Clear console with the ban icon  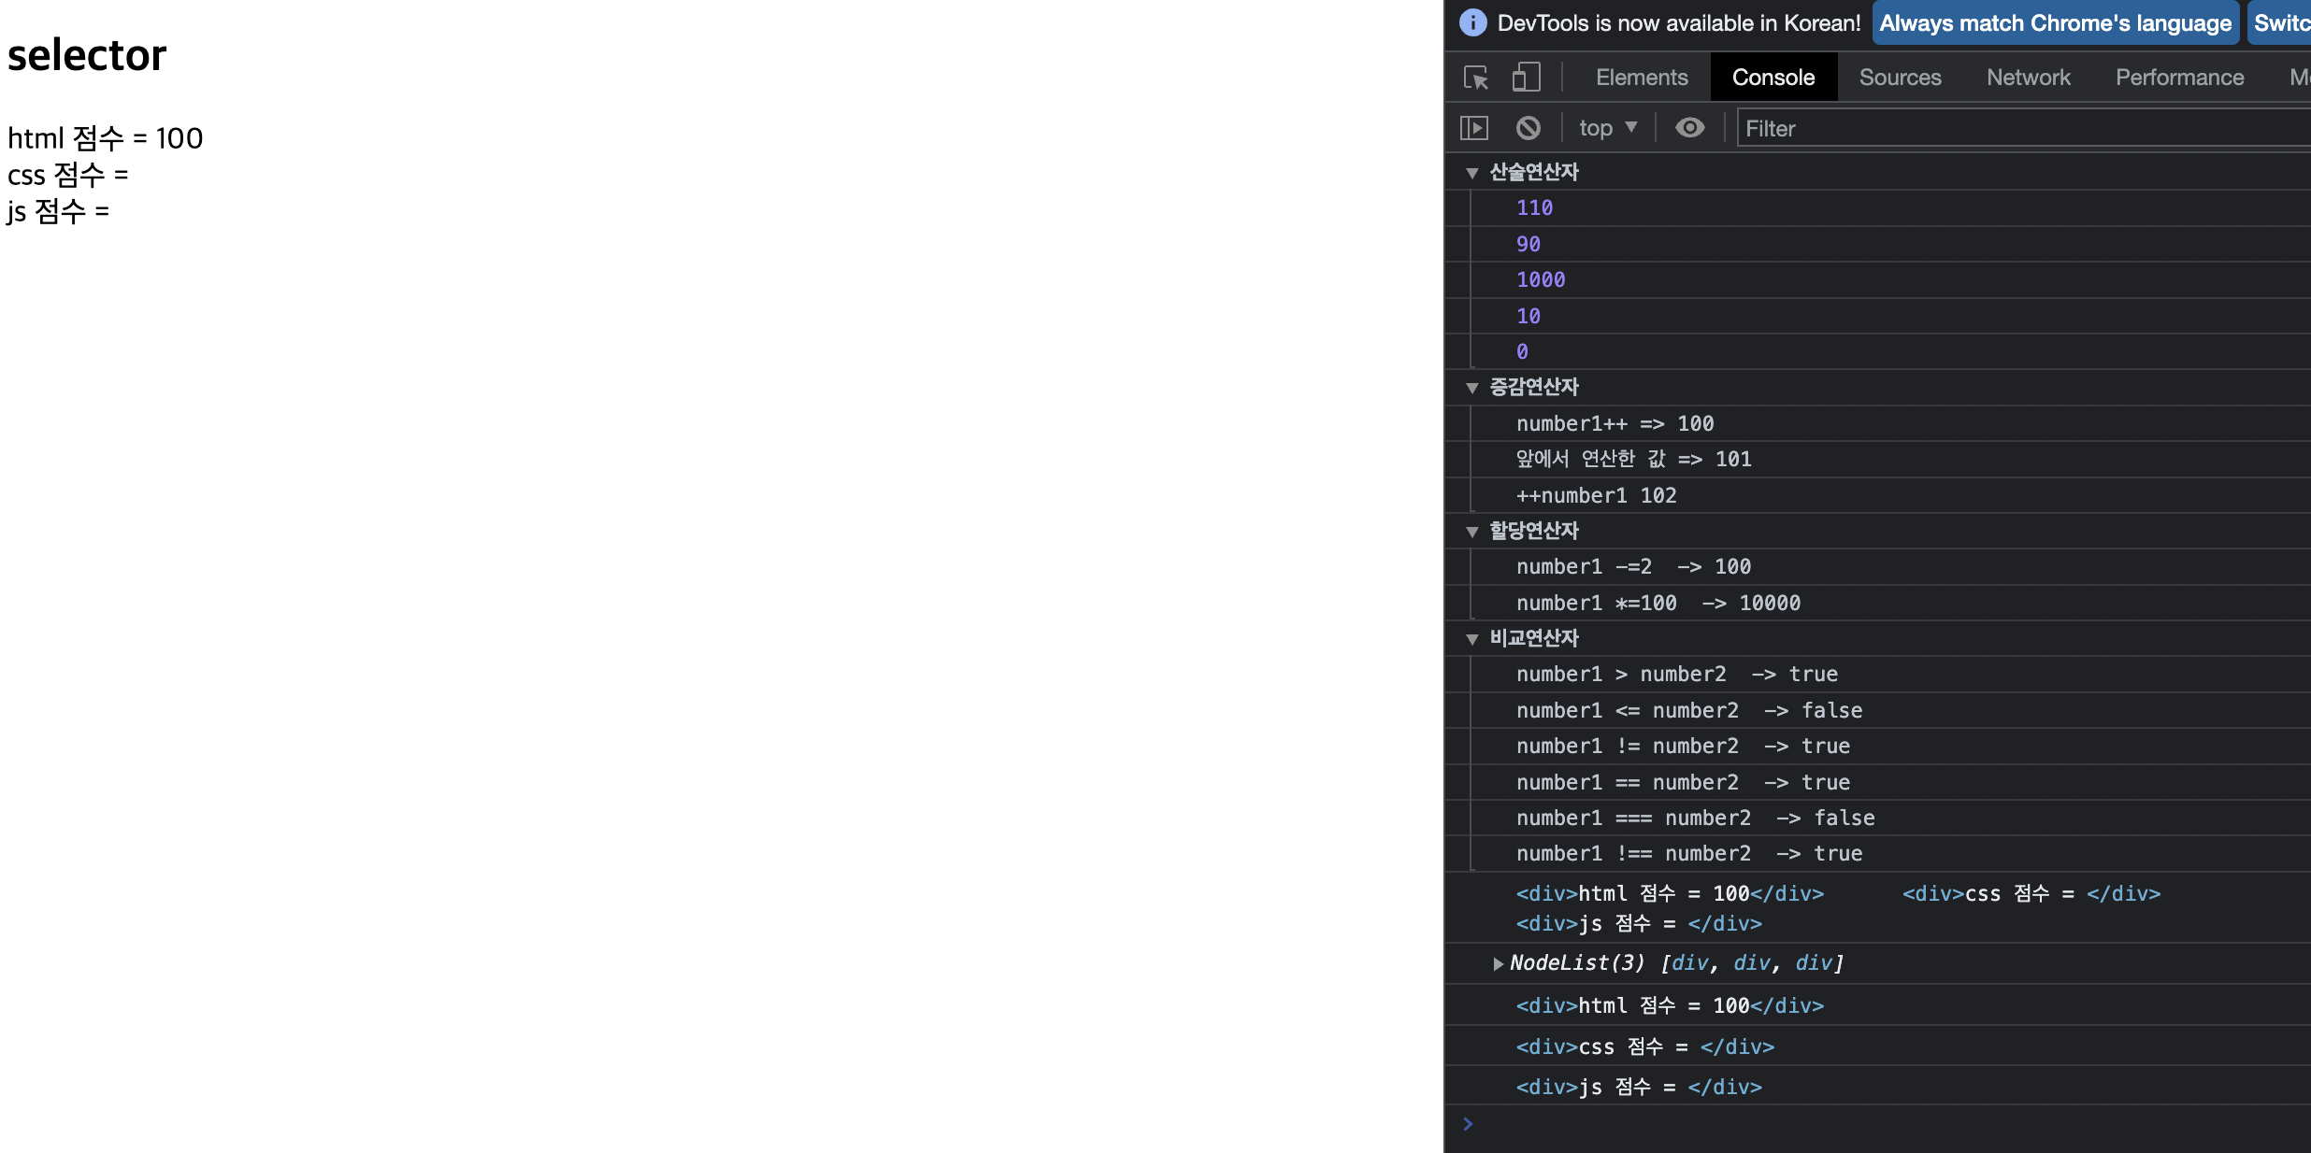click(x=1528, y=128)
